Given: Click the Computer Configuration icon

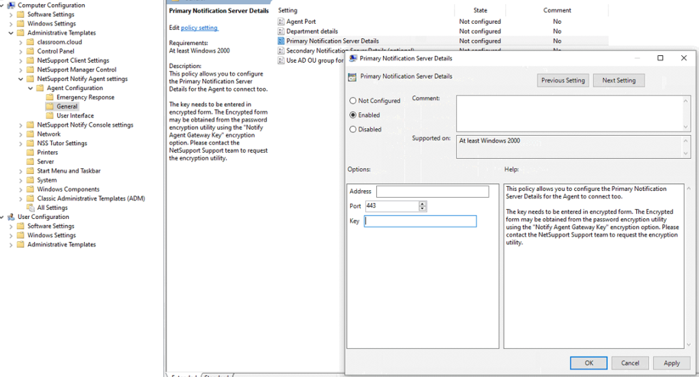Looking at the screenshot, I should click(11, 5).
